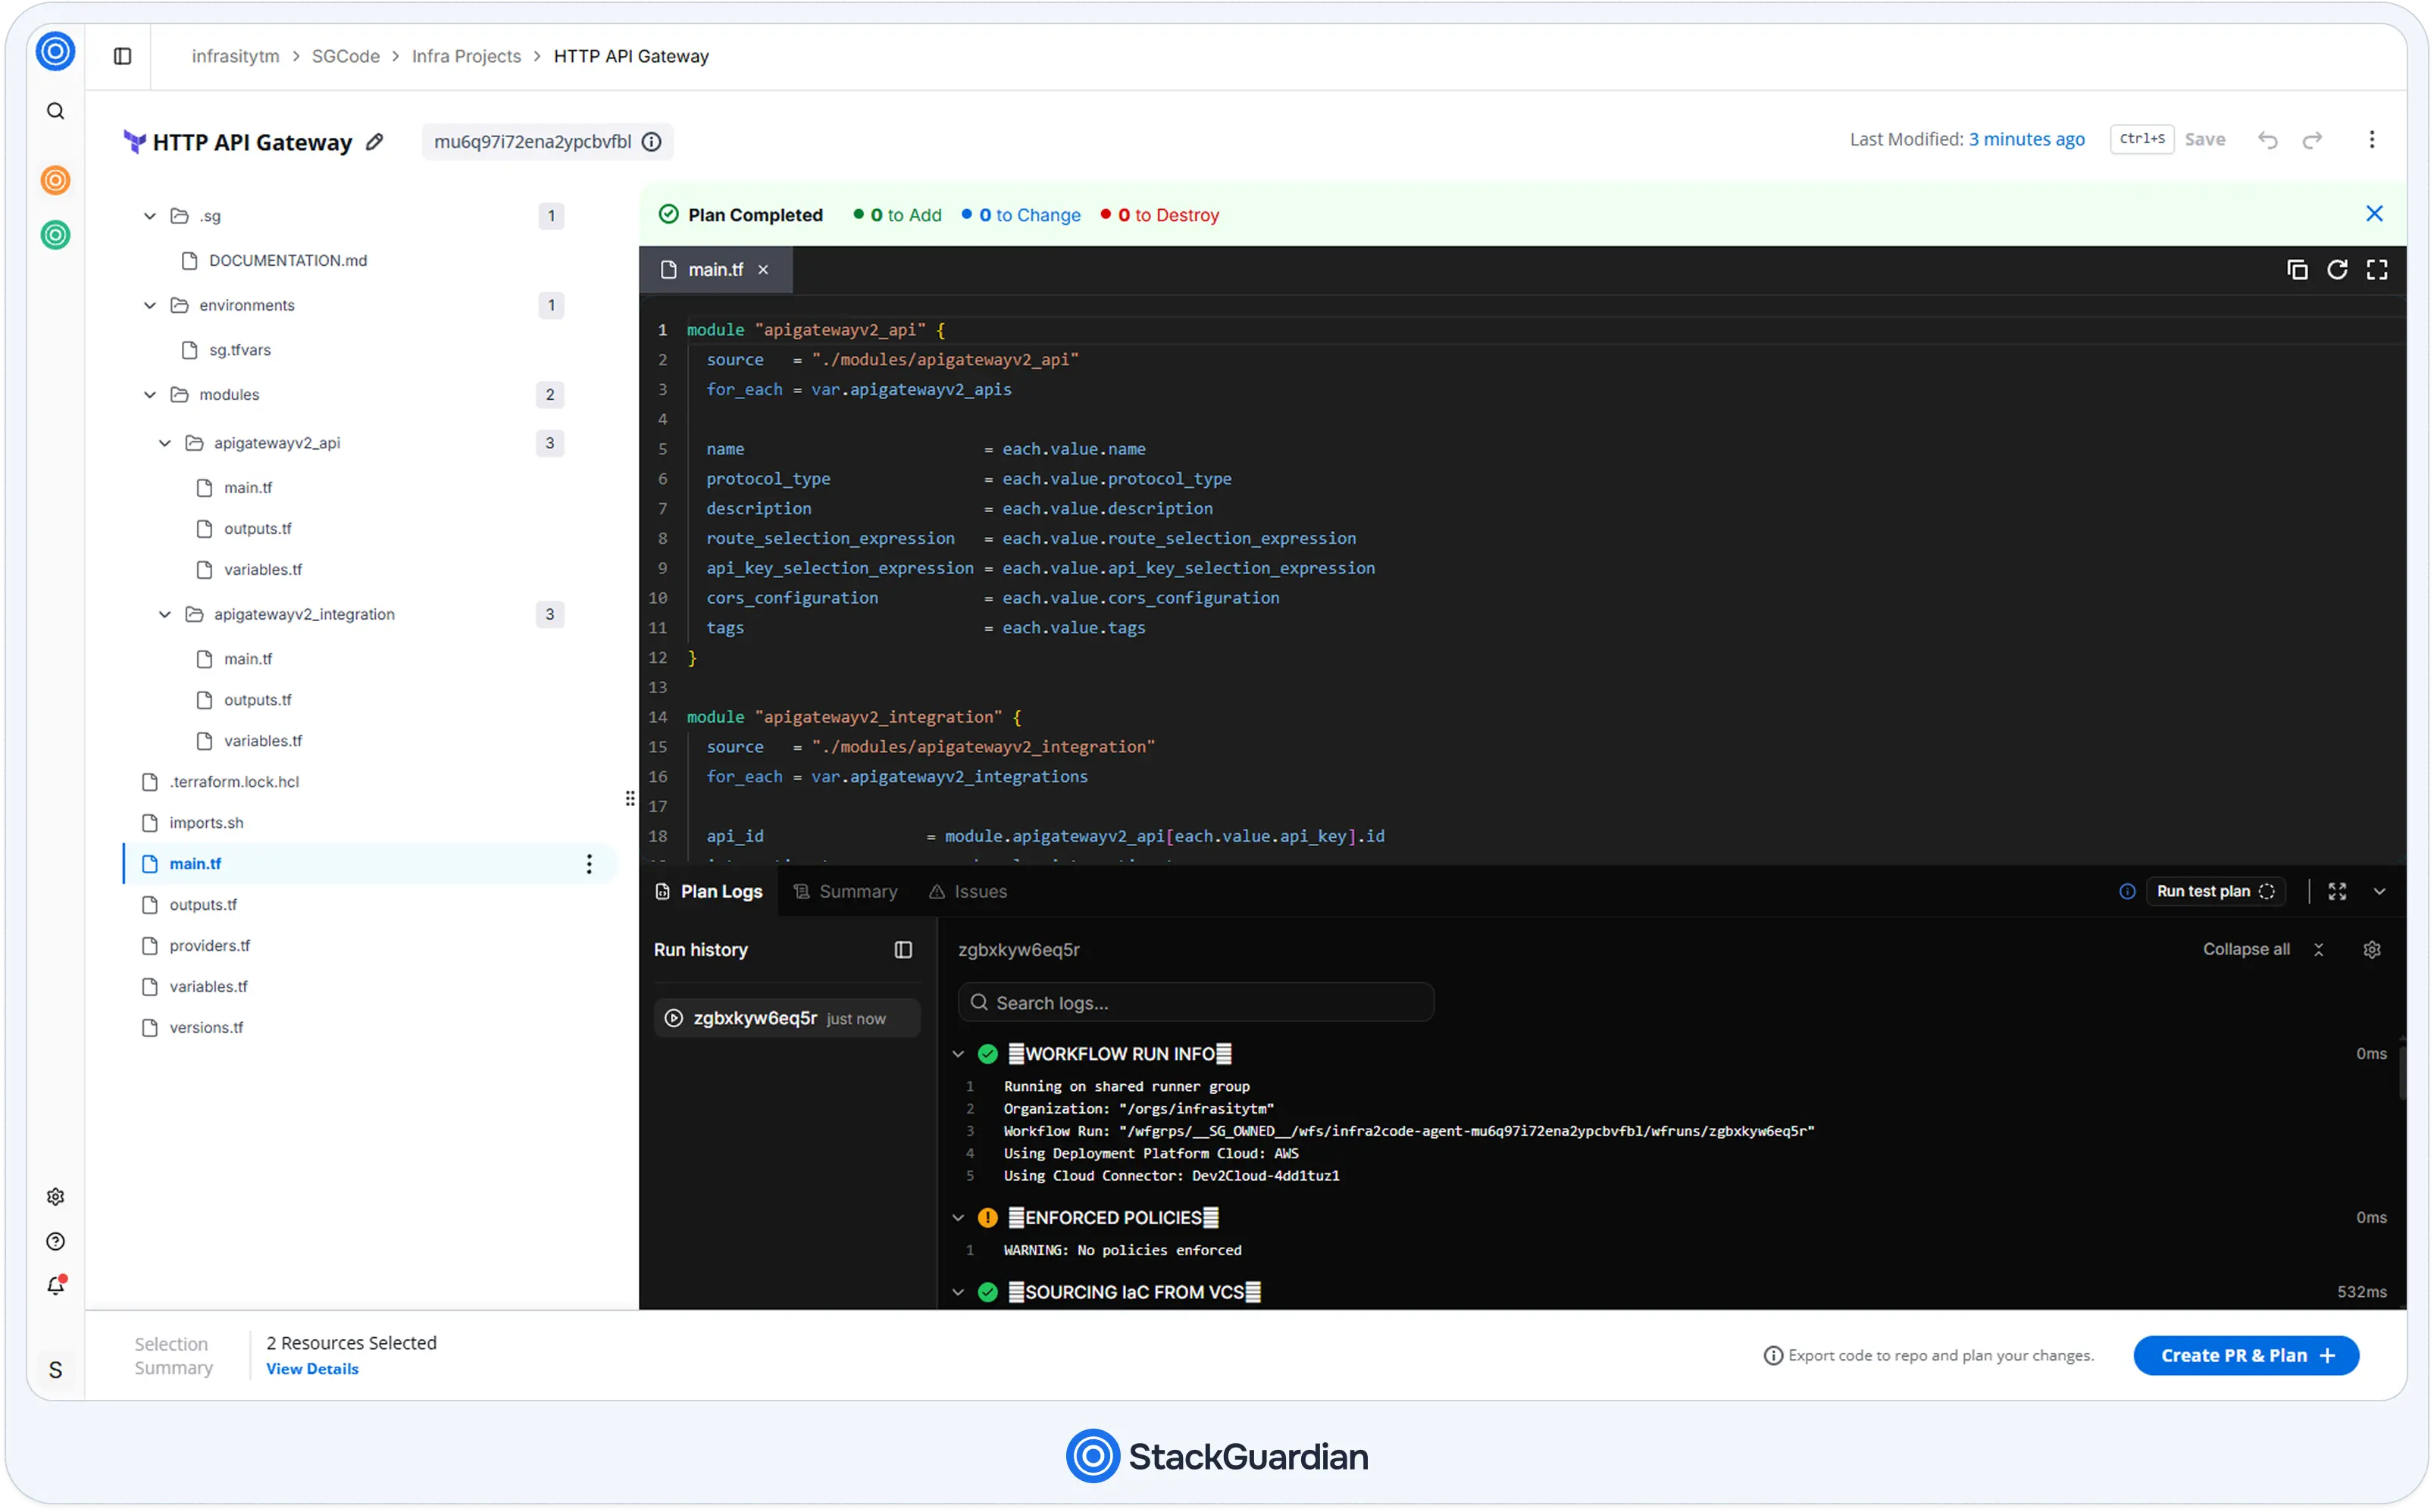This screenshot has height=1512, width=2434.
Task: Open three-dot menu on main.tf row
Action: pyautogui.click(x=590, y=864)
